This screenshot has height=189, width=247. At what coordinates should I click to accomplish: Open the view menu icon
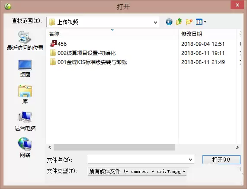201,22
